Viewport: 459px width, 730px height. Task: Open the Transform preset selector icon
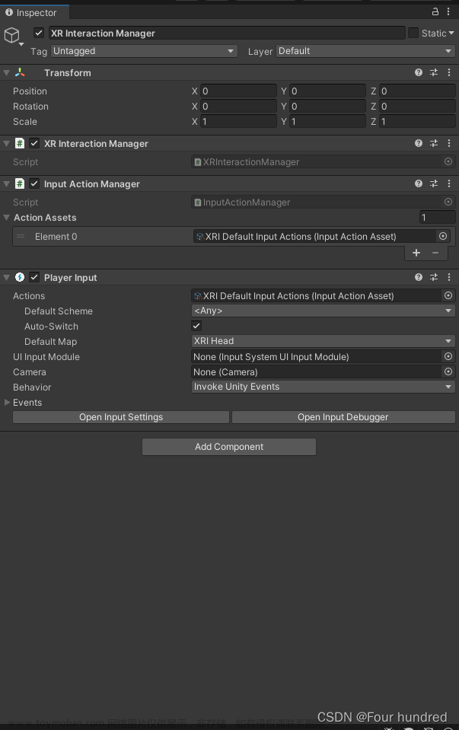(434, 72)
